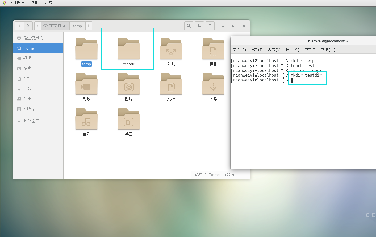This screenshot has height=237, width=376.
Task: Select the 公共 folder icon
Action: [x=171, y=49]
